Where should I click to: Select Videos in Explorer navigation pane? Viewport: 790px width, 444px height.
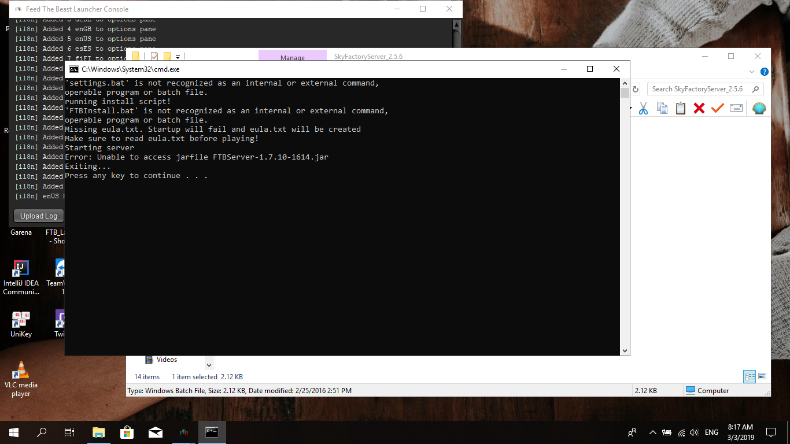coord(167,360)
